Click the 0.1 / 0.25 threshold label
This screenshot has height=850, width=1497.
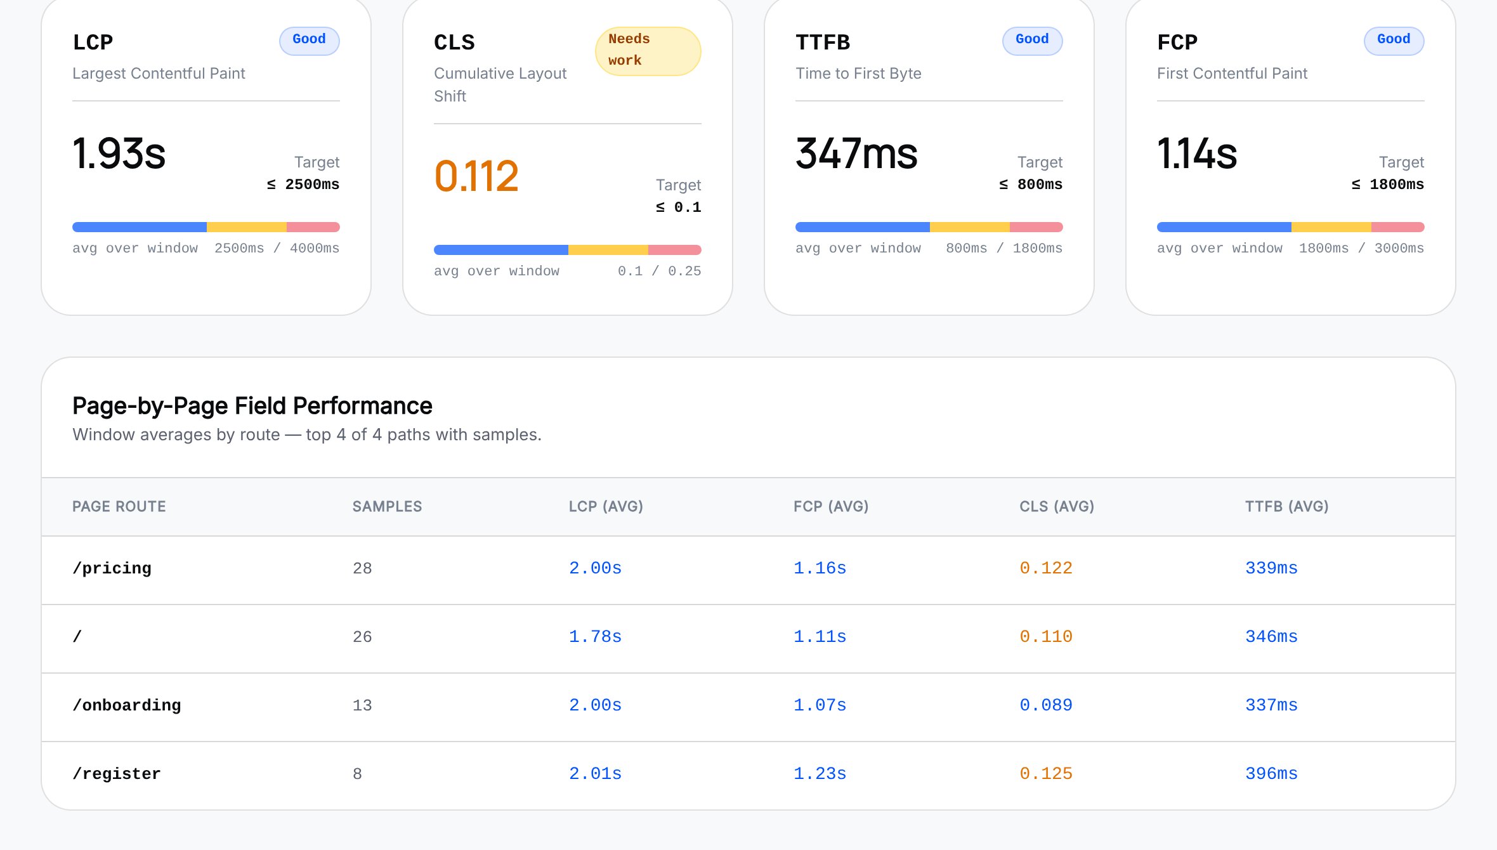click(x=660, y=271)
